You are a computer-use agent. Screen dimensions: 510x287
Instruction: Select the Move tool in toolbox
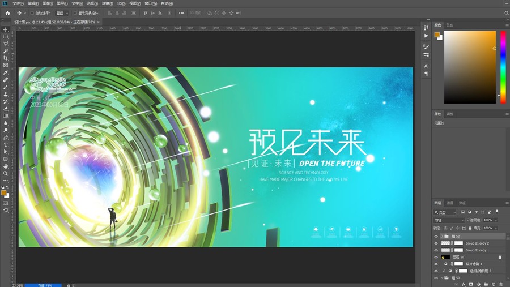click(x=6, y=29)
